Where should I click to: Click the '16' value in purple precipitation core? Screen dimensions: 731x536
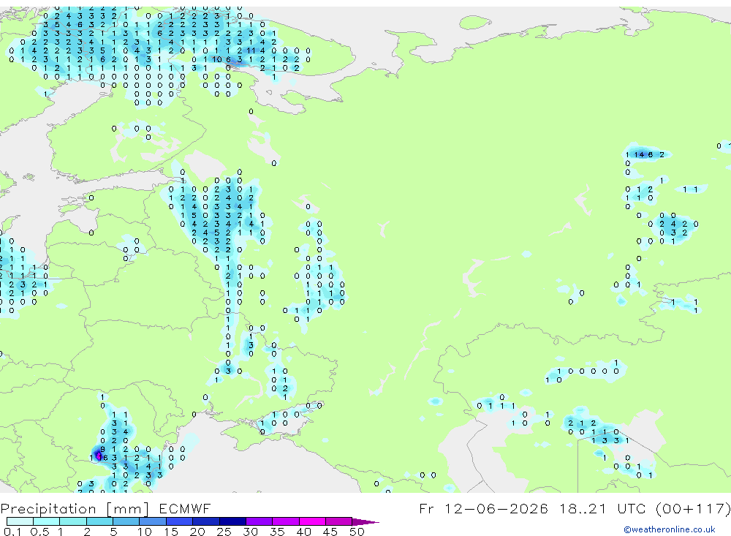103,458
